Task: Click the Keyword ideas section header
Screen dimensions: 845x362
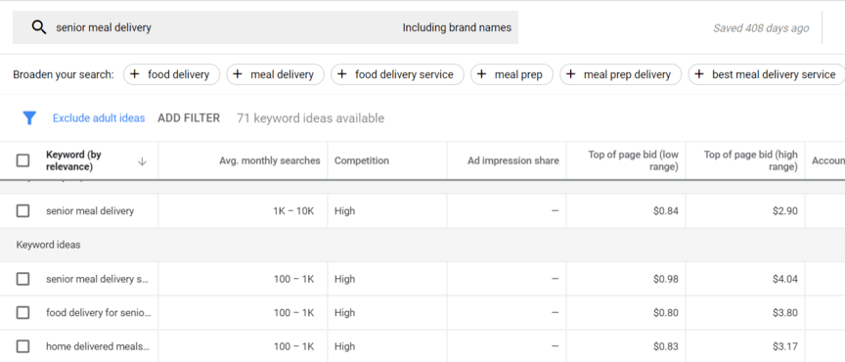Action: tap(48, 245)
